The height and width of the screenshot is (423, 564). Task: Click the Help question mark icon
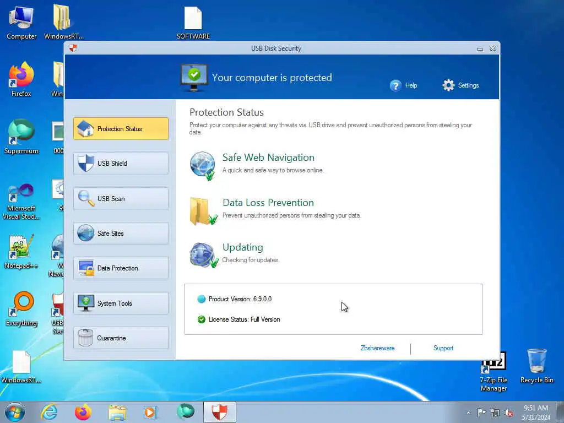(x=395, y=85)
